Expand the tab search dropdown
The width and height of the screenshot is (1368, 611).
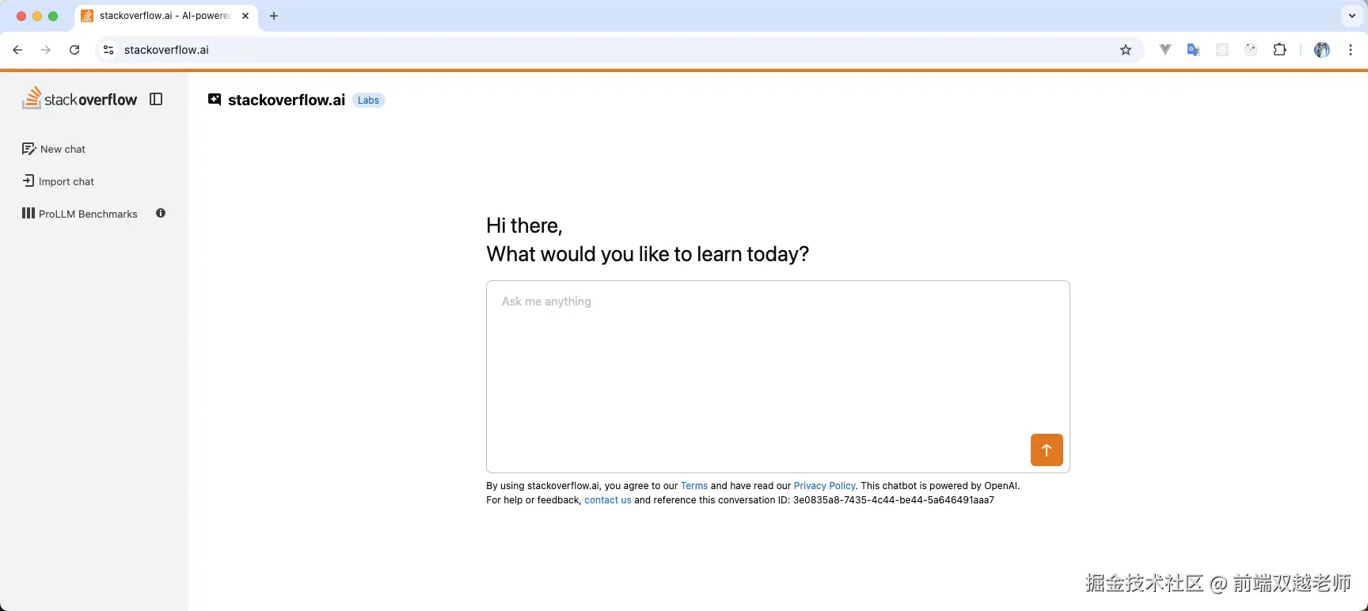coord(1352,16)
